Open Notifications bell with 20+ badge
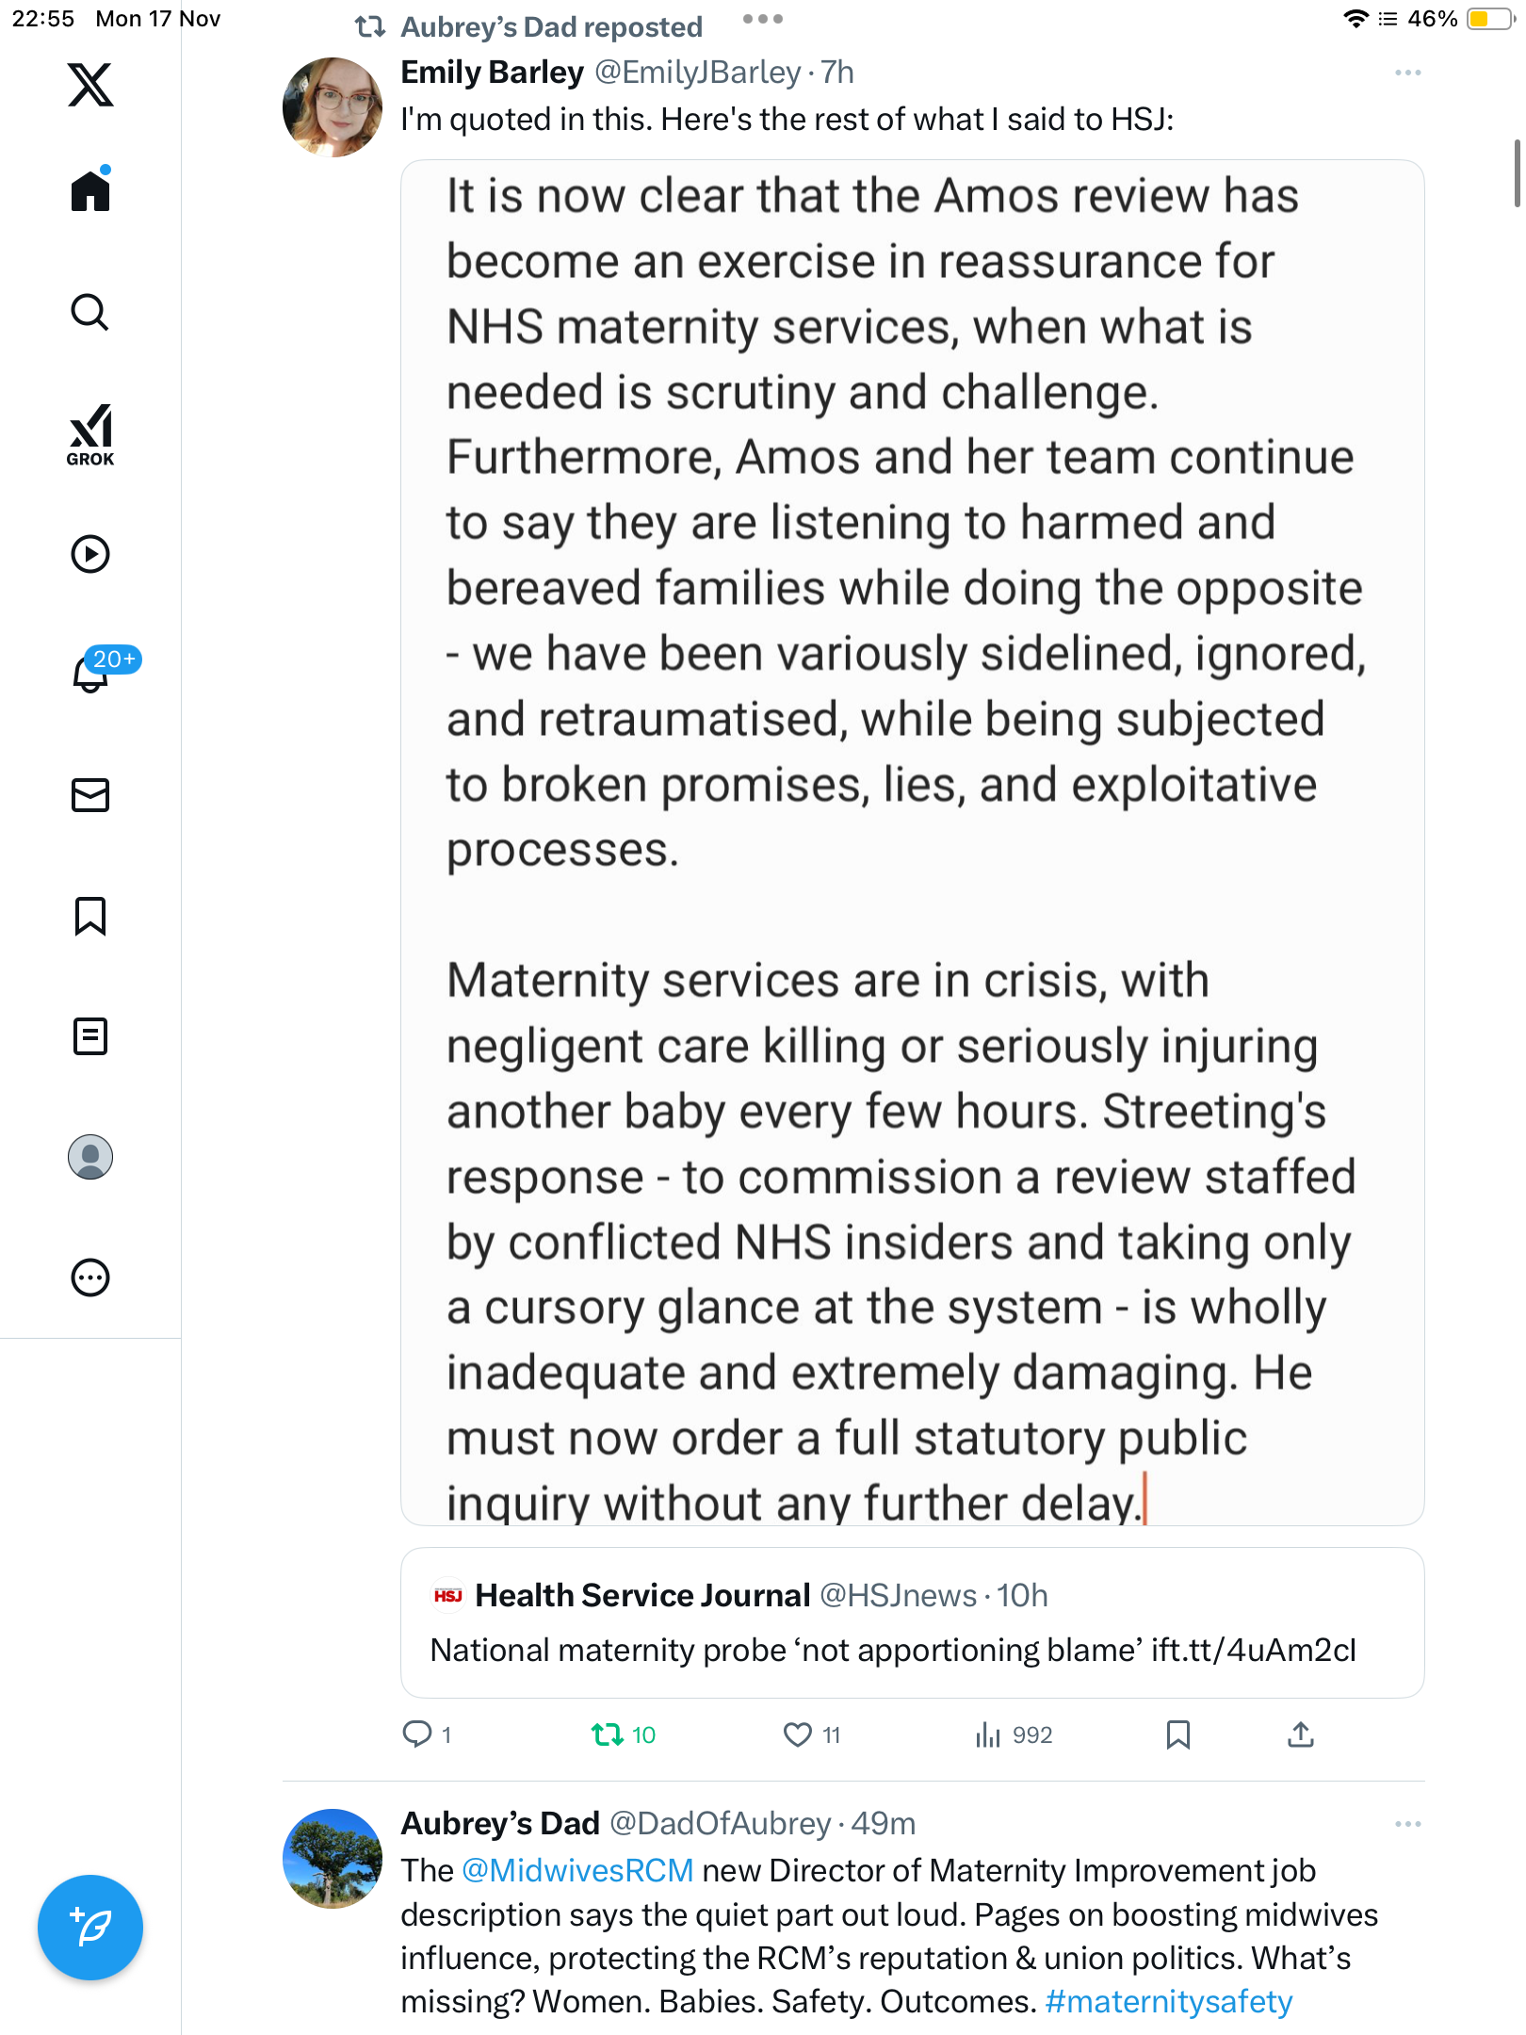 [90, 674]
